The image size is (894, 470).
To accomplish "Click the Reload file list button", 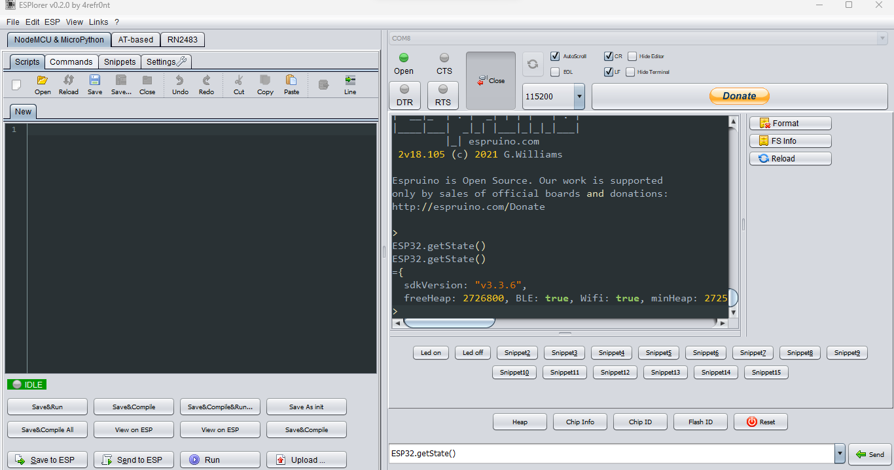I will [x=790, y=158].
